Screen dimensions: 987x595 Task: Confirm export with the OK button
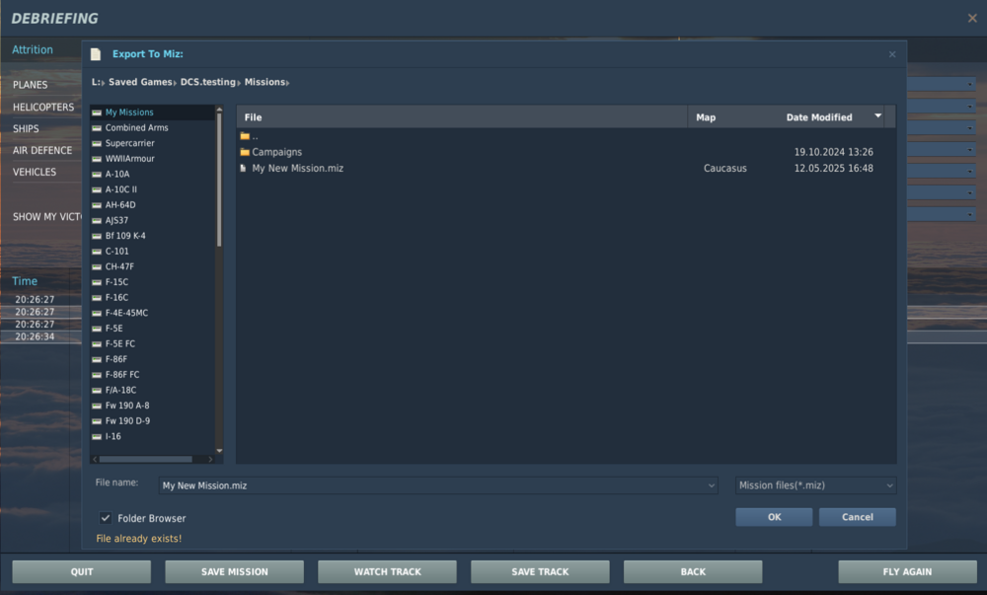pyautogui.click(x=774, y=517)
